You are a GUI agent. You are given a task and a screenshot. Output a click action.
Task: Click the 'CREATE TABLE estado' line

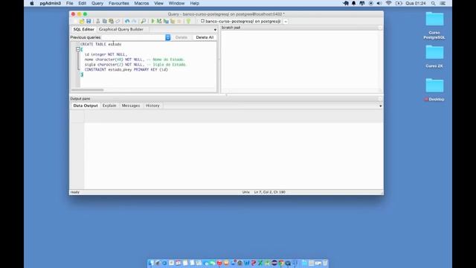tap(101, 45)
